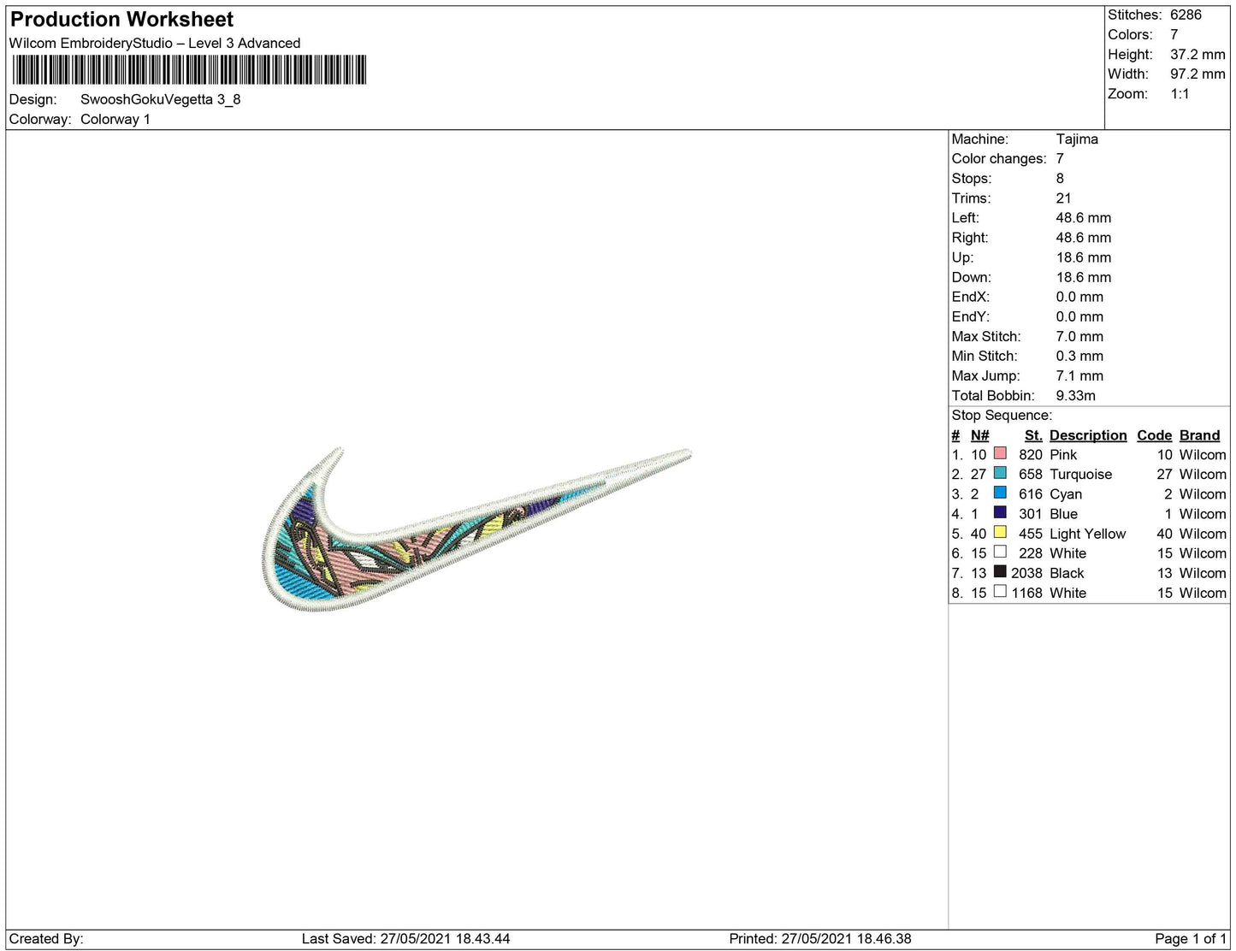
Task: Select the Max Stitch value 7.0 mm
Action: (1079, 337)
